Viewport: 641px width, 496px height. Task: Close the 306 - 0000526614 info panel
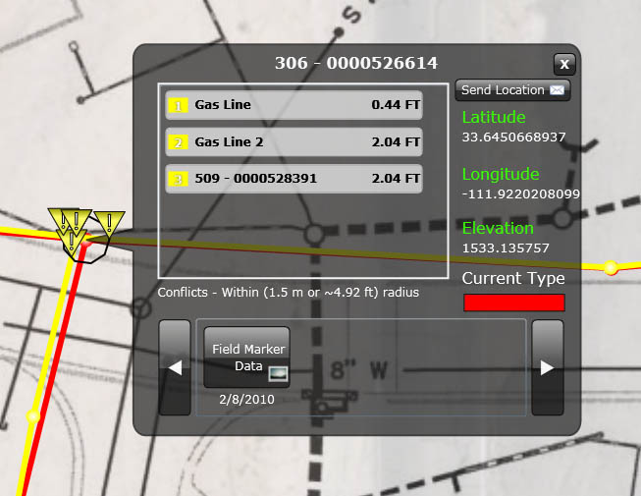[x=564, y=64]
